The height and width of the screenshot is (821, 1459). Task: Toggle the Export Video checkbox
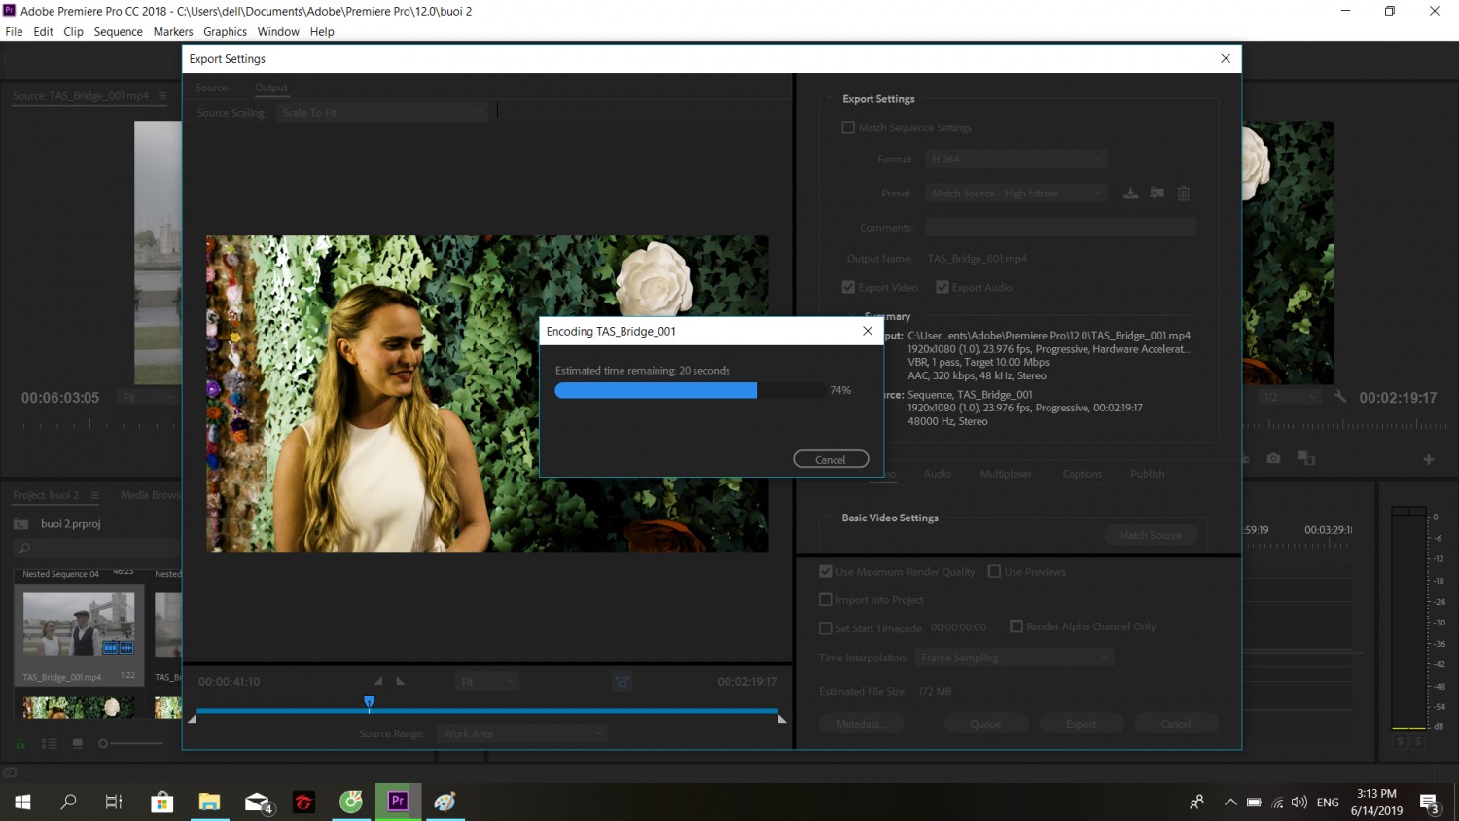click(x=848, y=287)
